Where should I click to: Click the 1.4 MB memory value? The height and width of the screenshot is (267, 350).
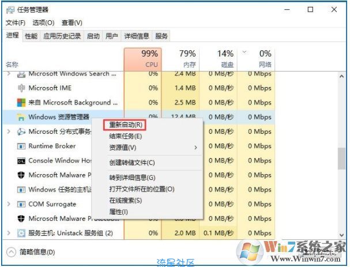[185, 88]
